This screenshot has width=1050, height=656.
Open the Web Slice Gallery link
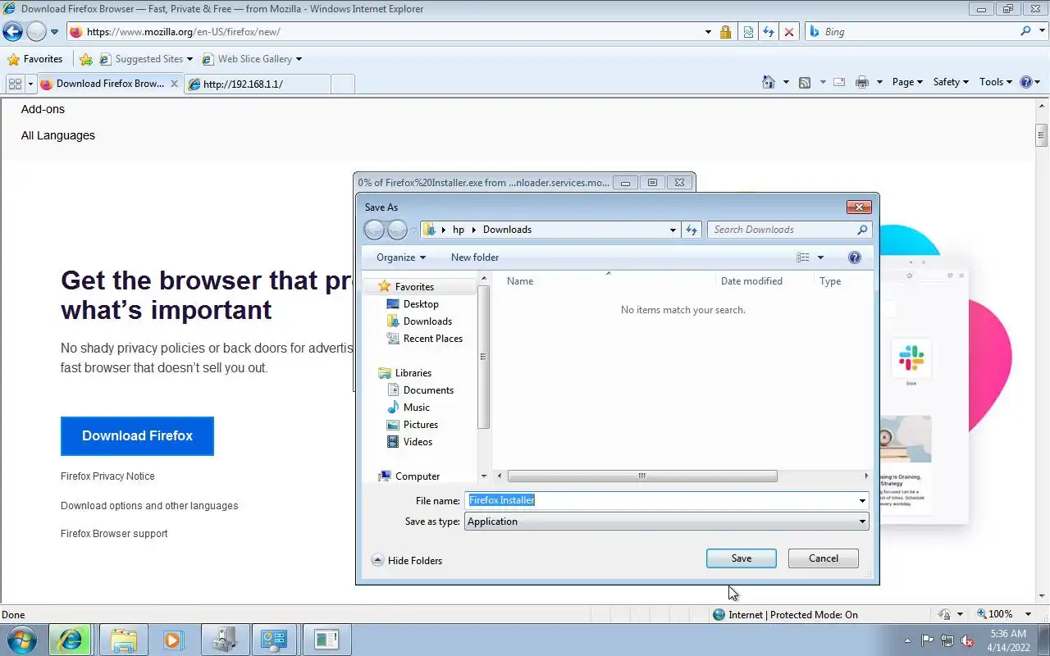(x=252, y=59)
